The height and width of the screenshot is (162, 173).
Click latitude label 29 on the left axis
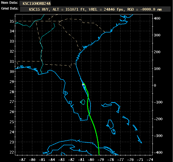(12, 82)
